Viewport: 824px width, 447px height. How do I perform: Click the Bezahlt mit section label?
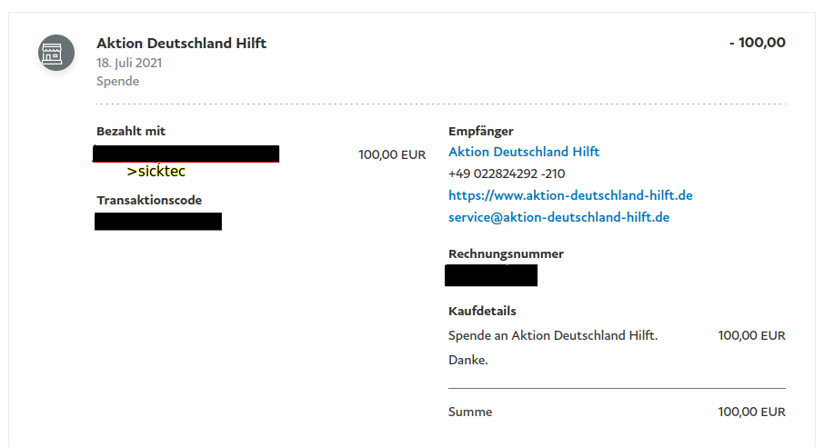131,131
